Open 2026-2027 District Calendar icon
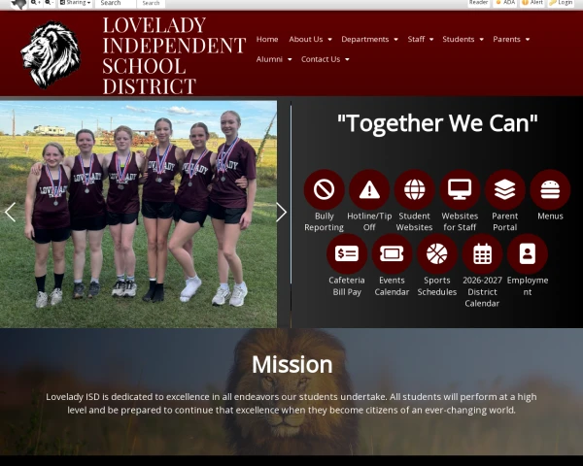Viewport: 583px width, 466px height. pos(482,254)
